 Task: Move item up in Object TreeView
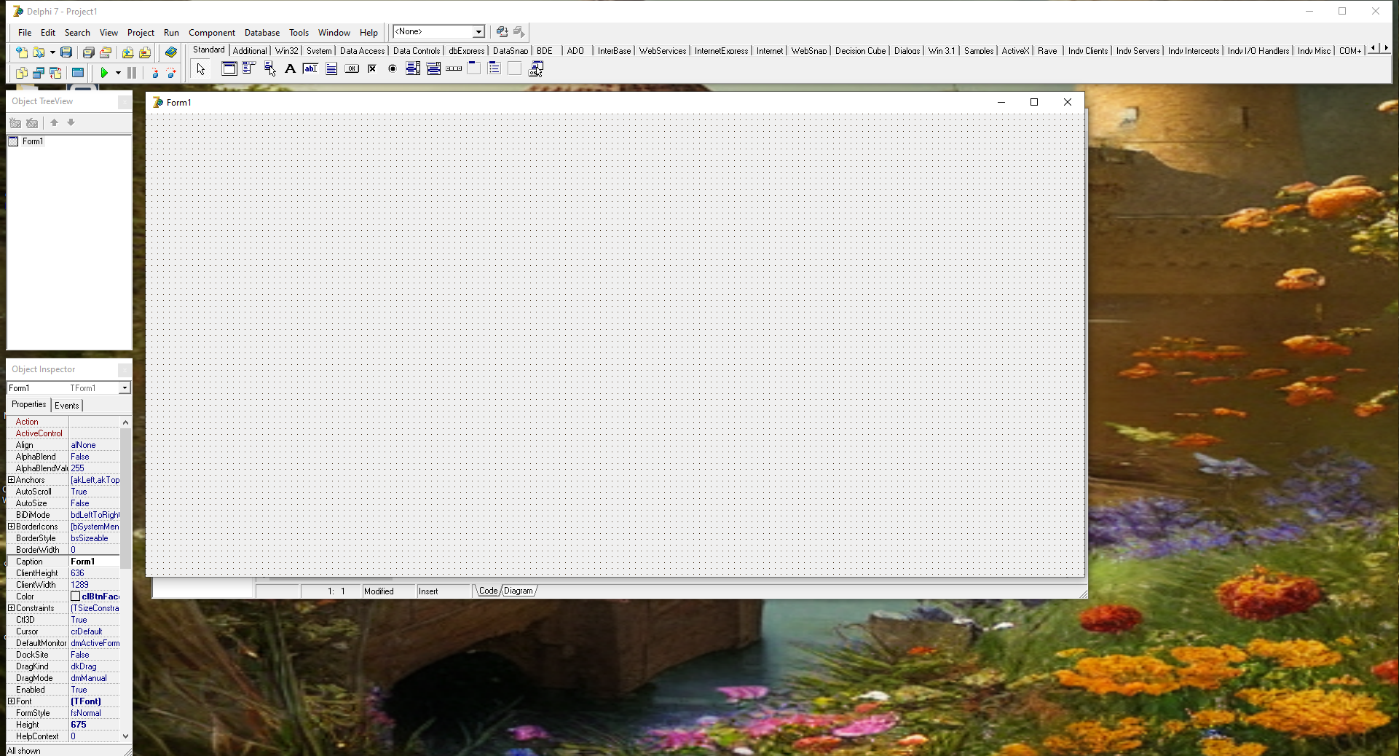[x=54, y=122]
